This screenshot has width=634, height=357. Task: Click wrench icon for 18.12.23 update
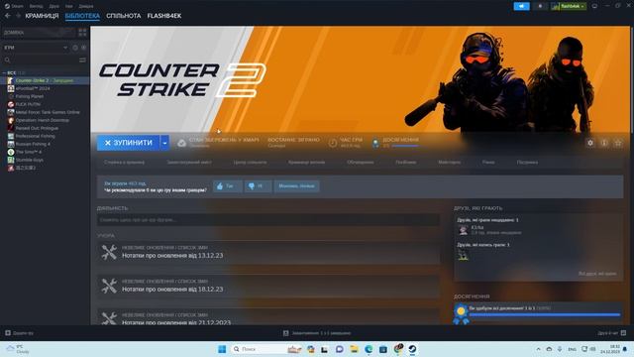coord(109,286)
